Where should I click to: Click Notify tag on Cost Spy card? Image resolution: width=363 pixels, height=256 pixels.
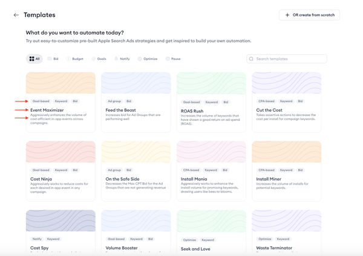pyautogui.click(x=37, y=239)
